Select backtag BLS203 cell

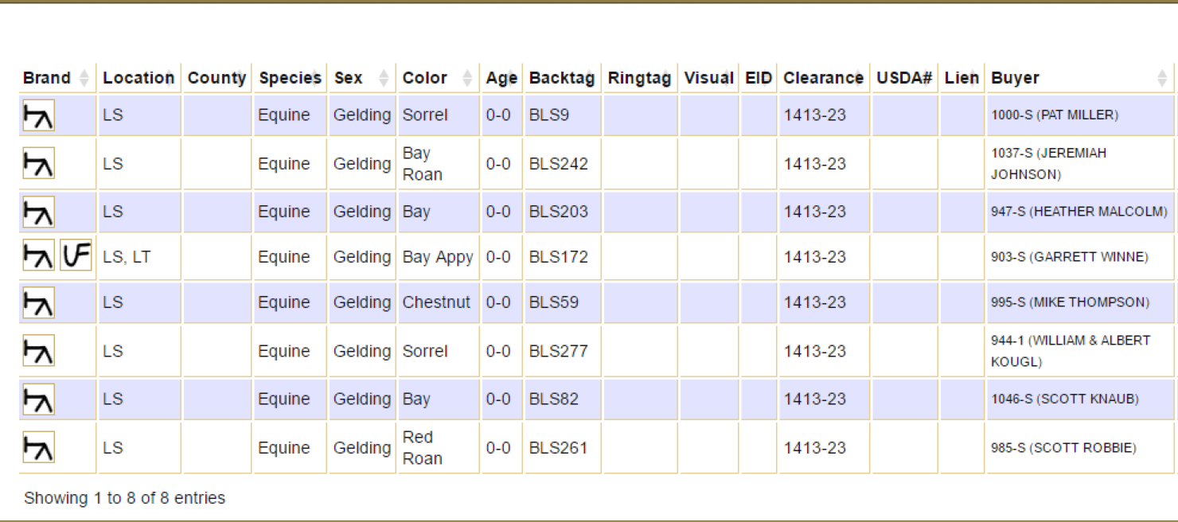(563, 212)
